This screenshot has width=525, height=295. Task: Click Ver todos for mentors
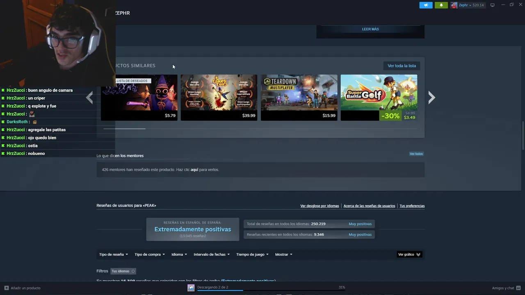point(416,154)
